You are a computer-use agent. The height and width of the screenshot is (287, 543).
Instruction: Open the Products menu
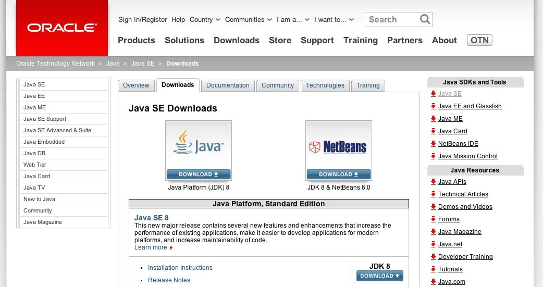(137, 40)
